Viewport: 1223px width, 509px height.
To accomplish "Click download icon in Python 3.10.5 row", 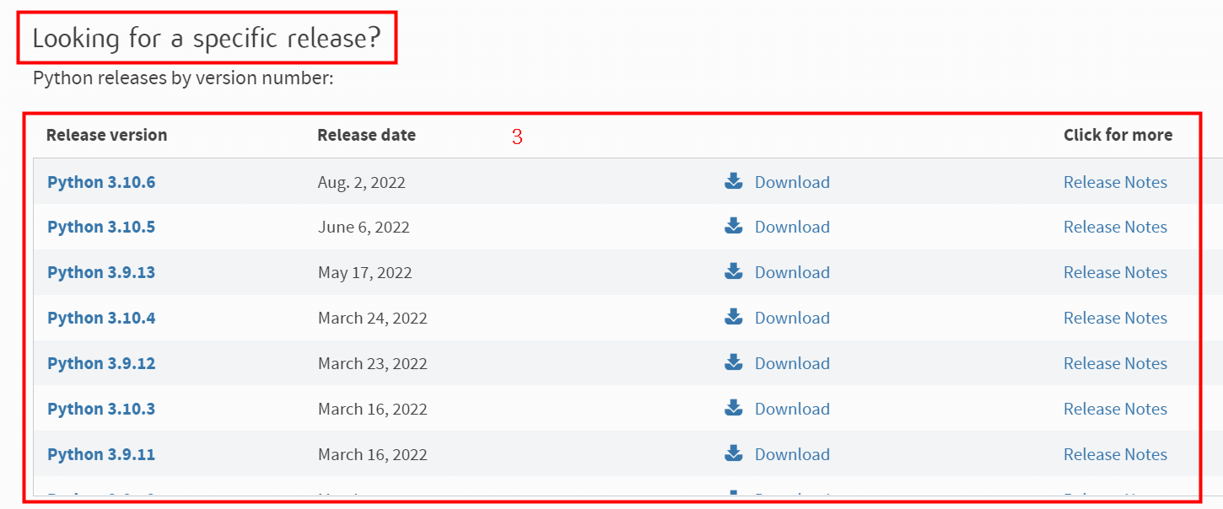I will tap(734, 226).
